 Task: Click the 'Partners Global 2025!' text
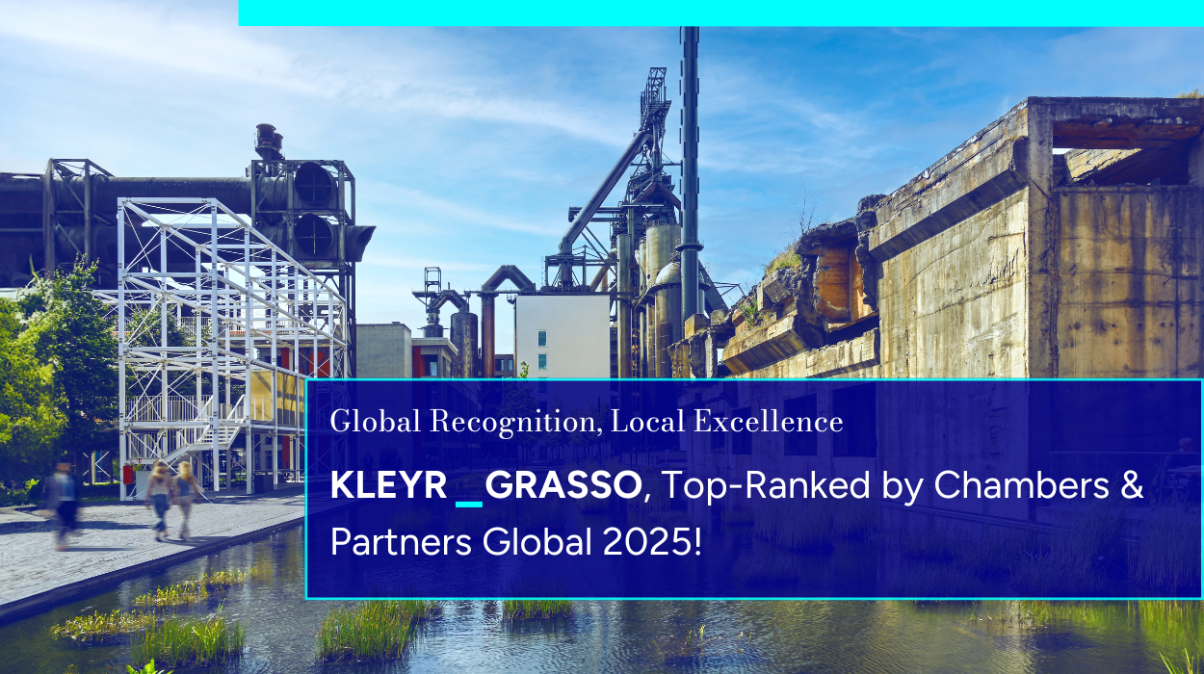point(516,542)
